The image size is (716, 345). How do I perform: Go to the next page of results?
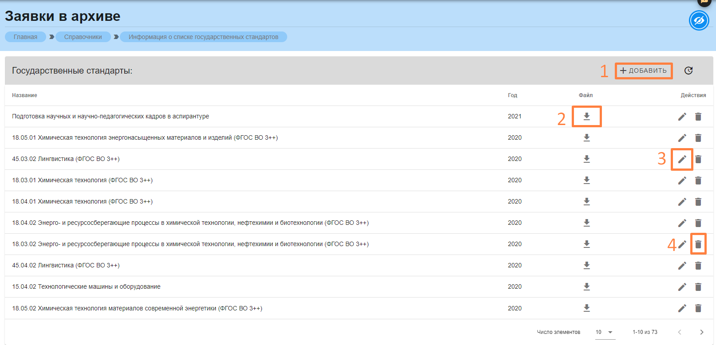(x=701, y=332)
